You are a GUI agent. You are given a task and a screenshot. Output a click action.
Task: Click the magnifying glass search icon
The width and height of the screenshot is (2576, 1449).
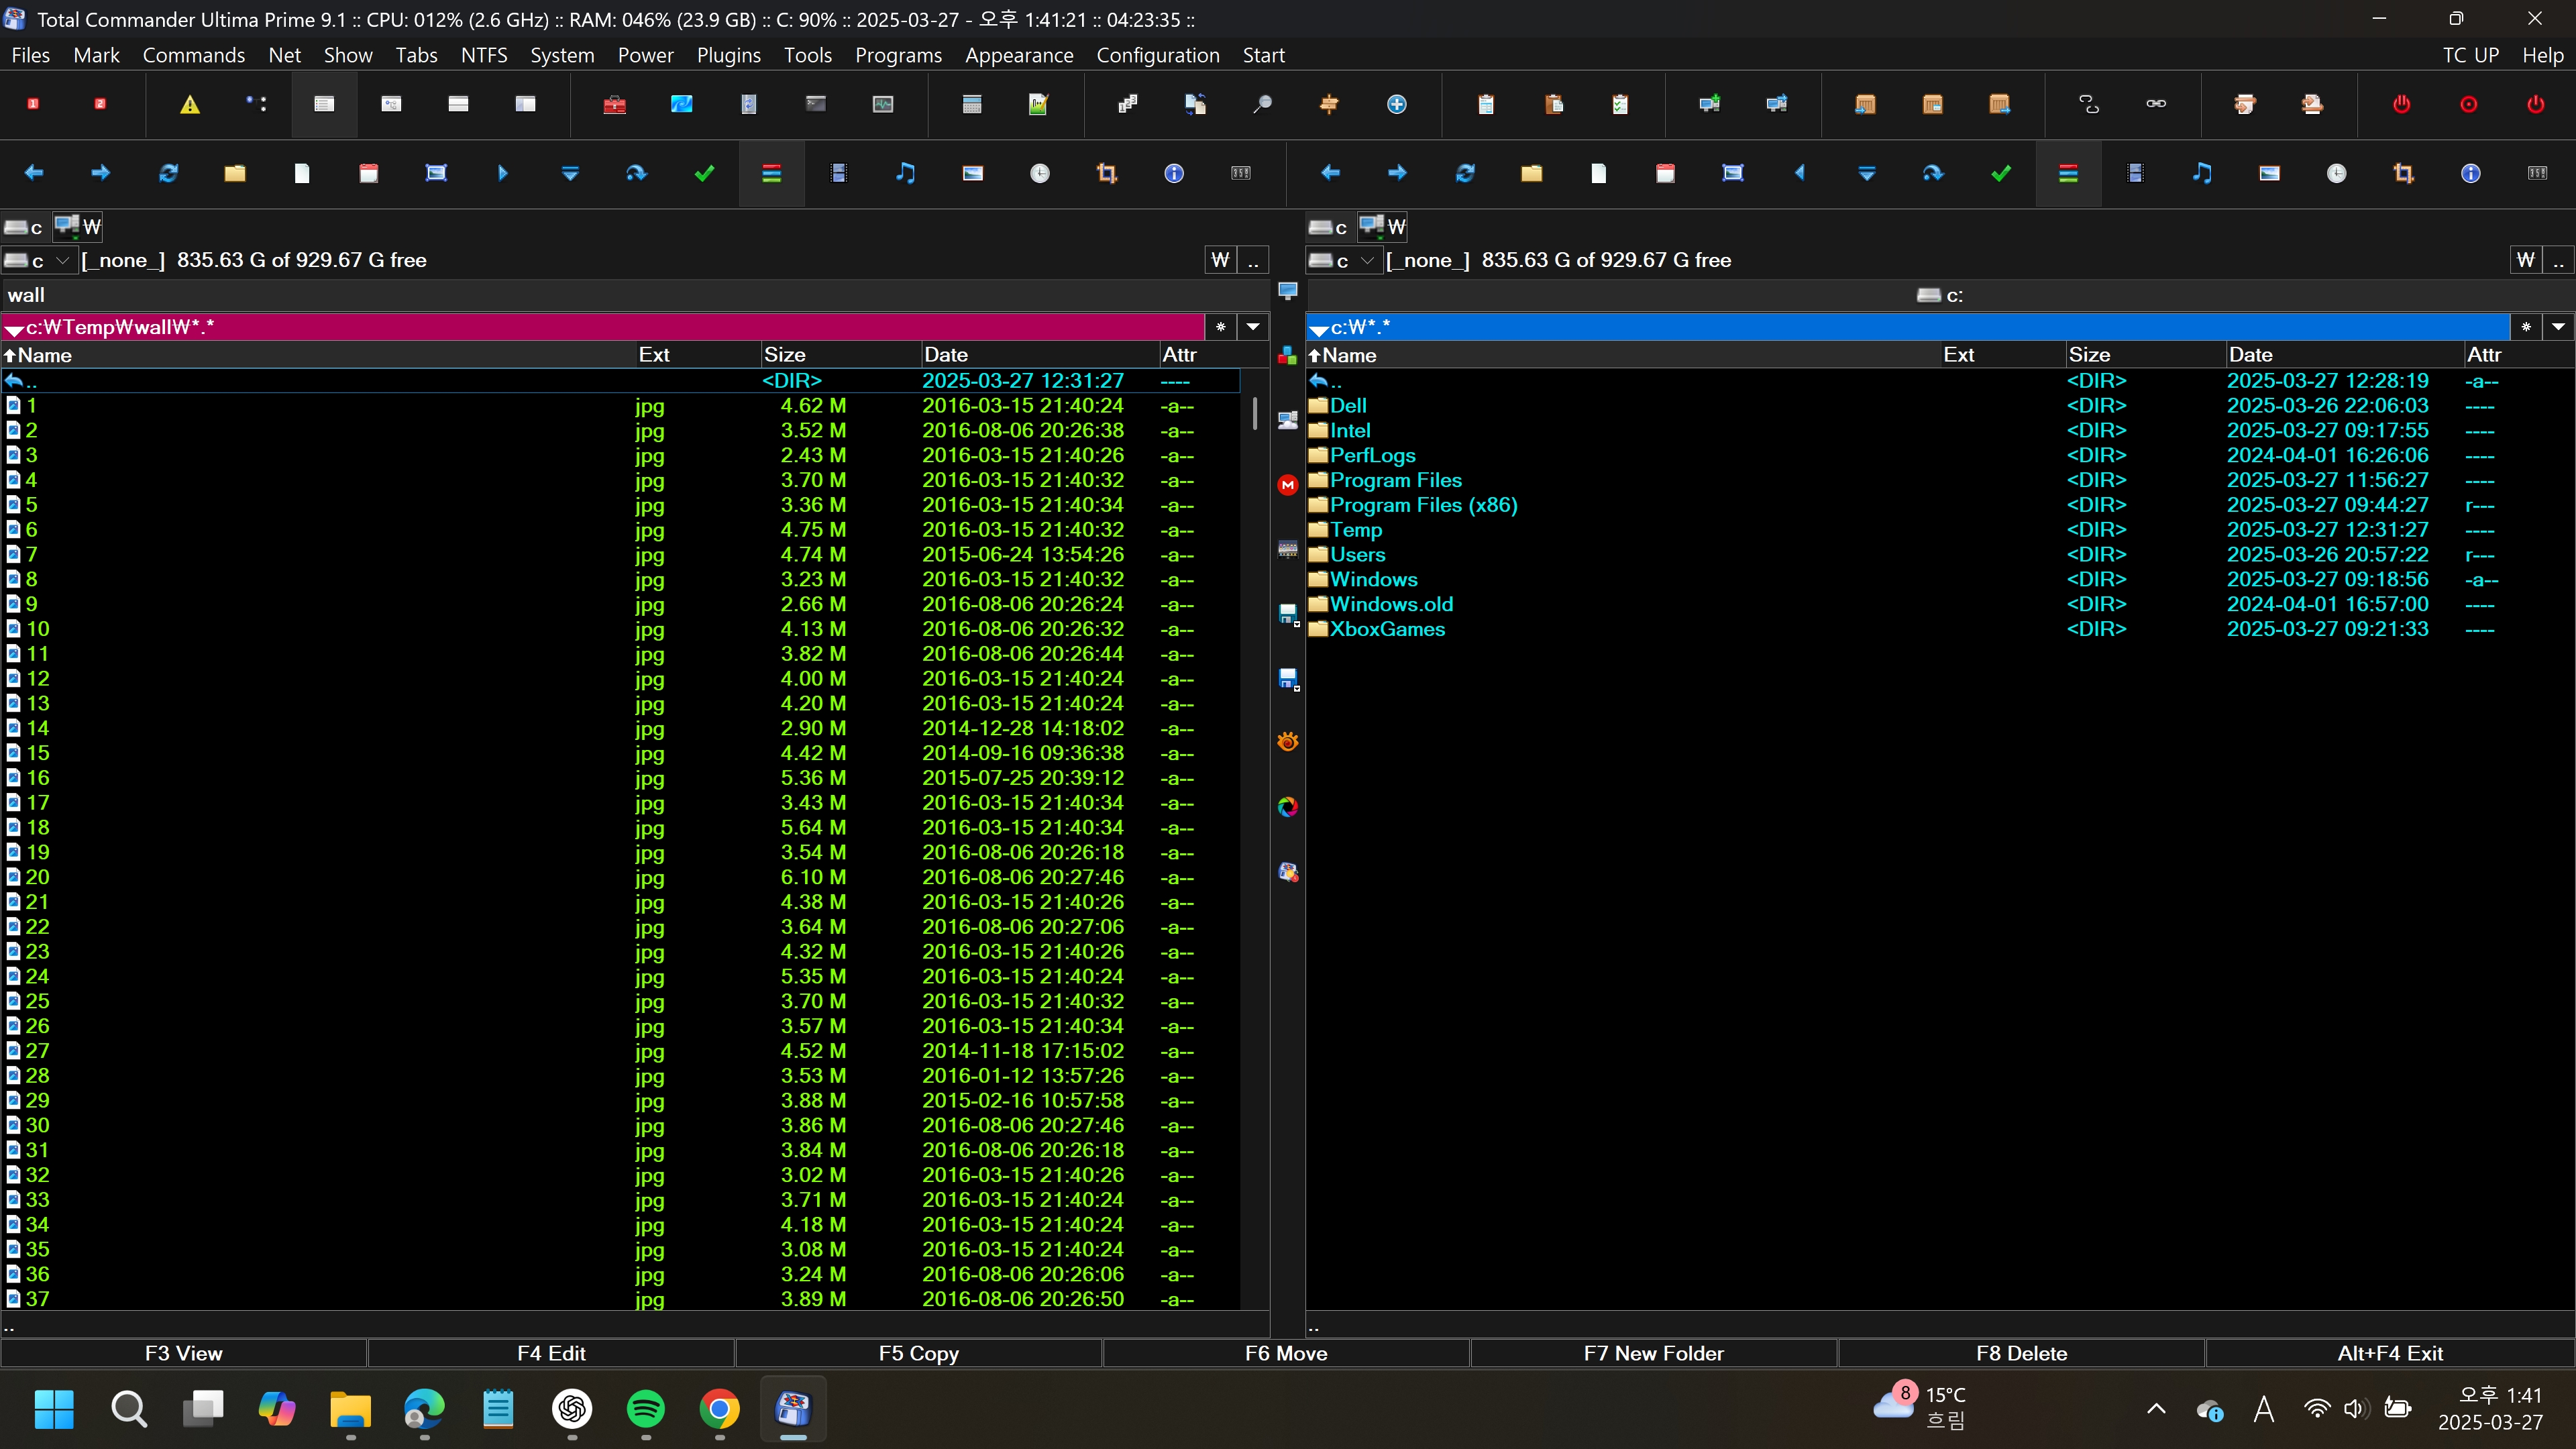point(1262,104)
